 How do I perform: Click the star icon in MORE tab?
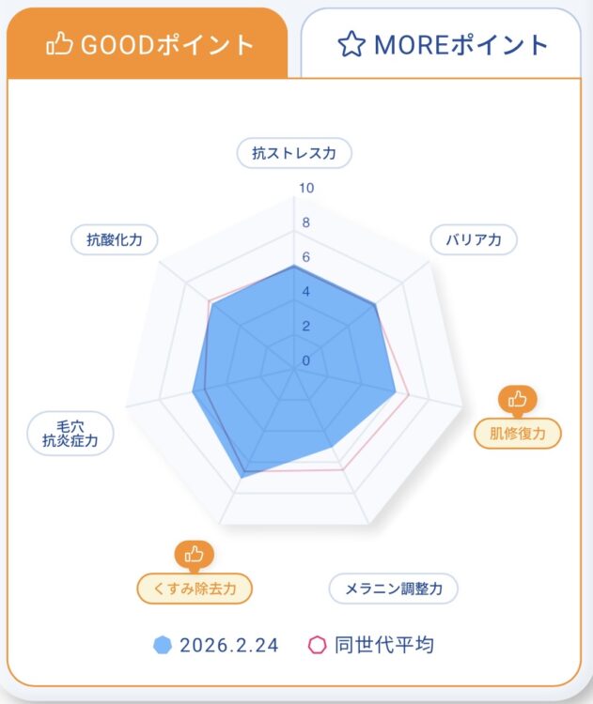point(351,44)
